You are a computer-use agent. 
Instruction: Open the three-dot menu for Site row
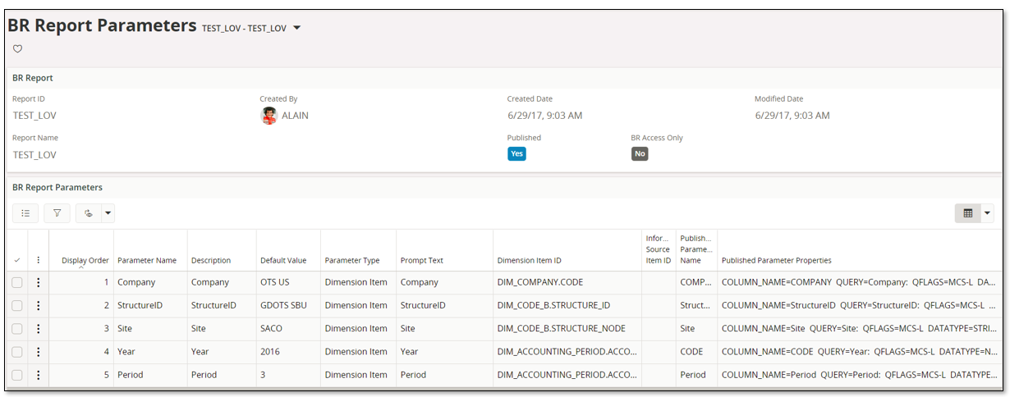(x=38, y=328)
